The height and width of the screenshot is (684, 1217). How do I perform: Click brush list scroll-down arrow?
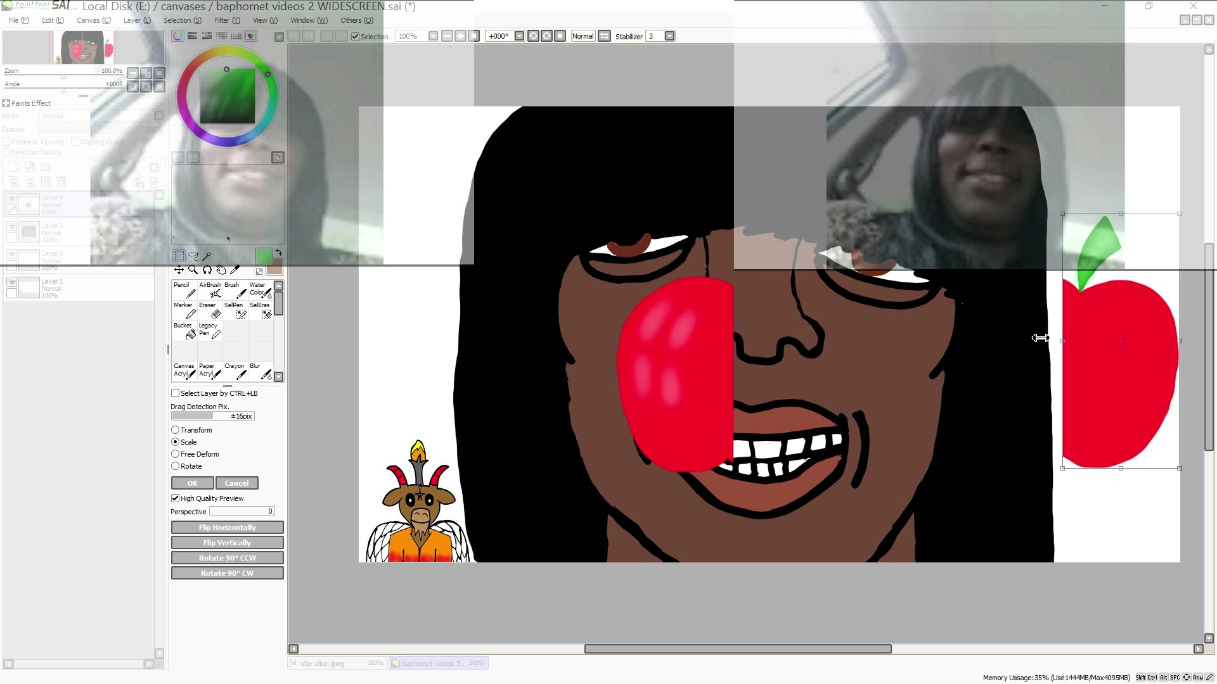tap(278, 377)
